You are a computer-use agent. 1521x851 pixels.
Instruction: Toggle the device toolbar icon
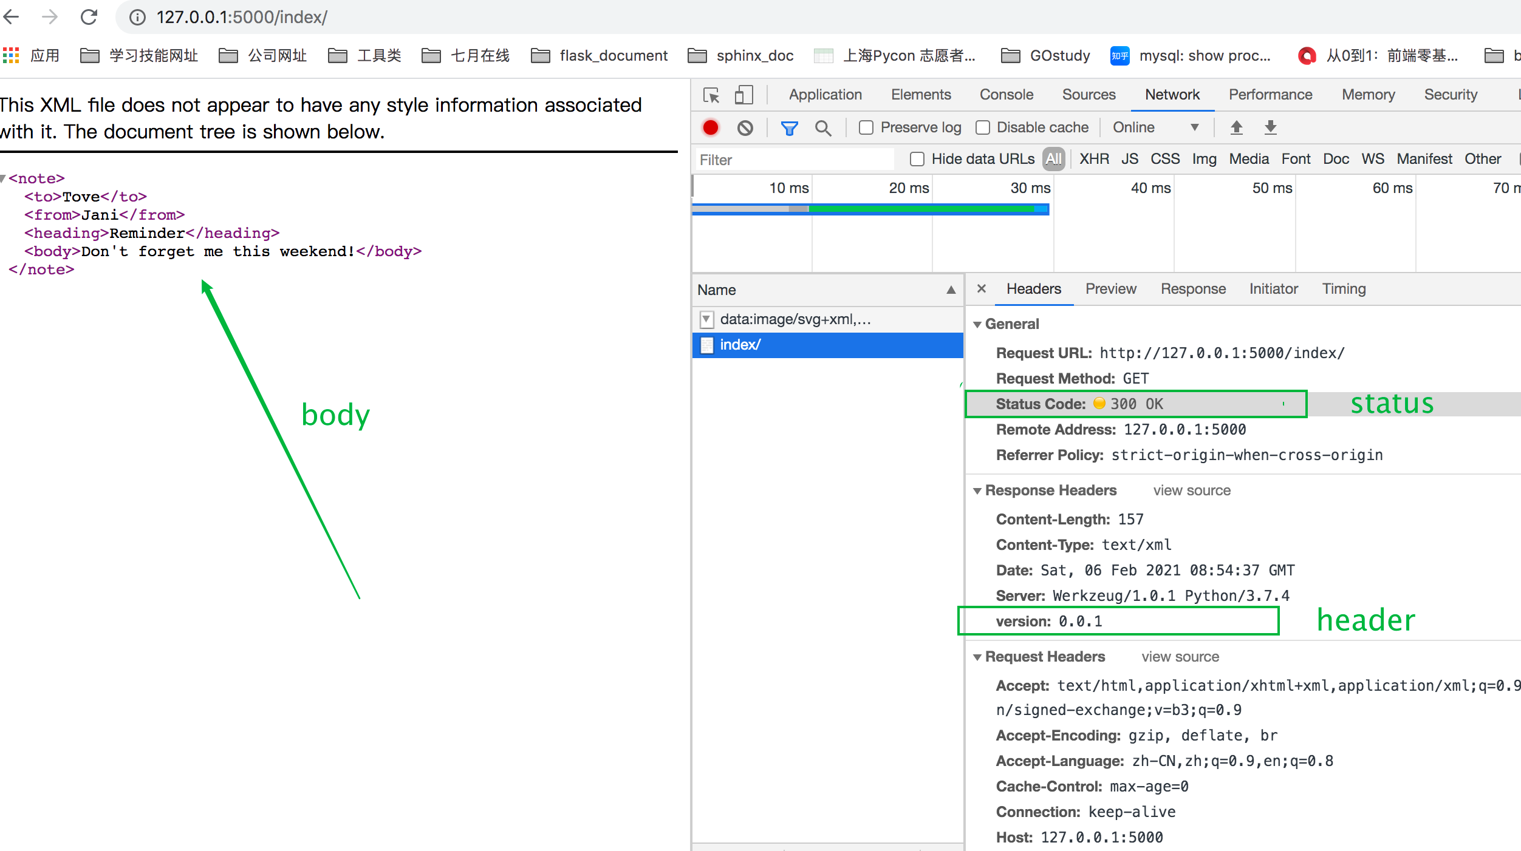click(743, 95)
